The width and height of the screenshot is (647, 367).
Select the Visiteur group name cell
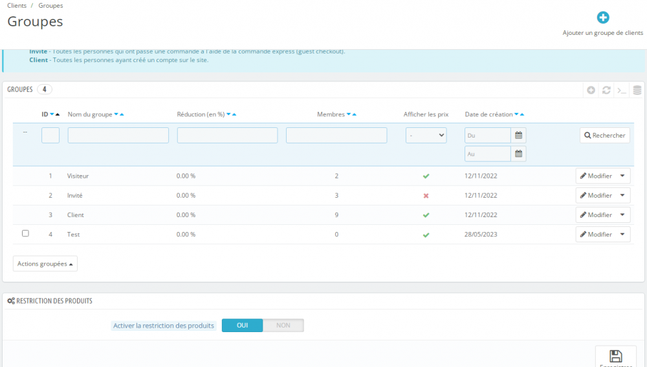pos(78,176)
